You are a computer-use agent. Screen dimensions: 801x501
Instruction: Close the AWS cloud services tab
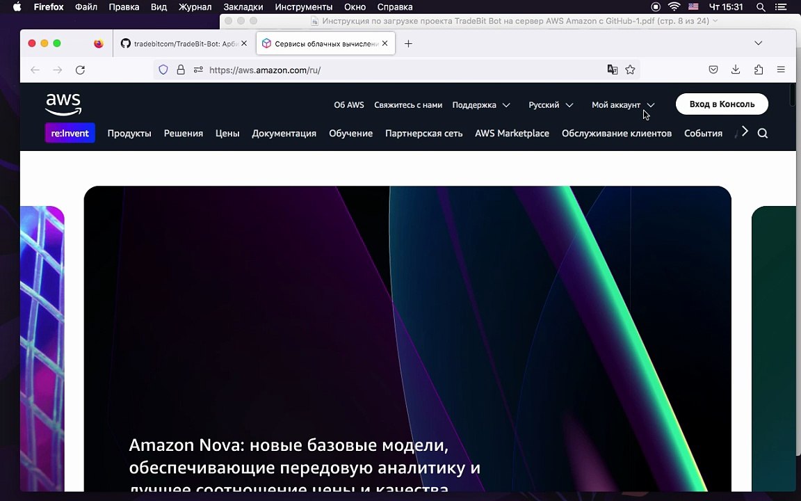[x=385, y=43]
